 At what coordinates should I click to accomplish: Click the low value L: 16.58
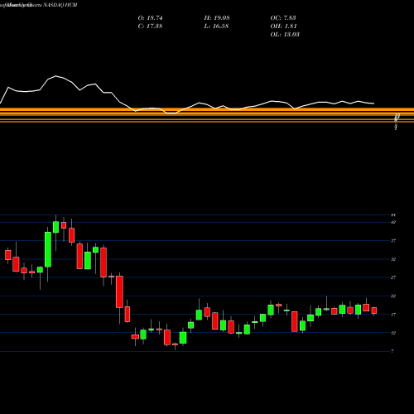pyautogui.click(x=216, y=26)
